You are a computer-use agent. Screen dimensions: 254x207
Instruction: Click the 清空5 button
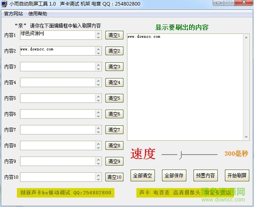point(114,98)
